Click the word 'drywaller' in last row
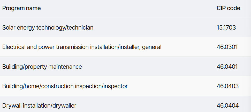This screenshot has height=112, width=251. click(x=64, y=106)
